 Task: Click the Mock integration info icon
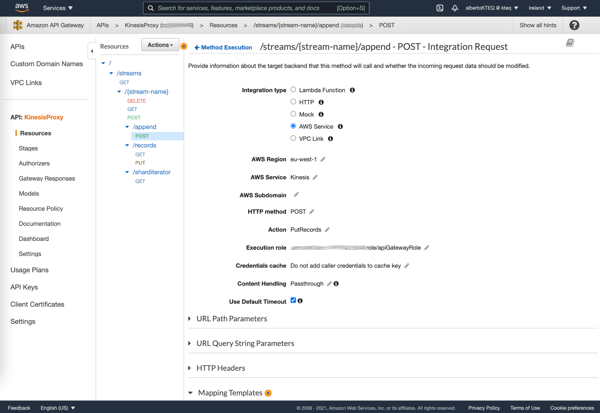point(321,114)
